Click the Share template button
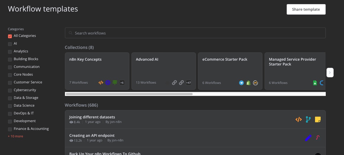This screenshot has height=155, width=344. coord(306,9)
